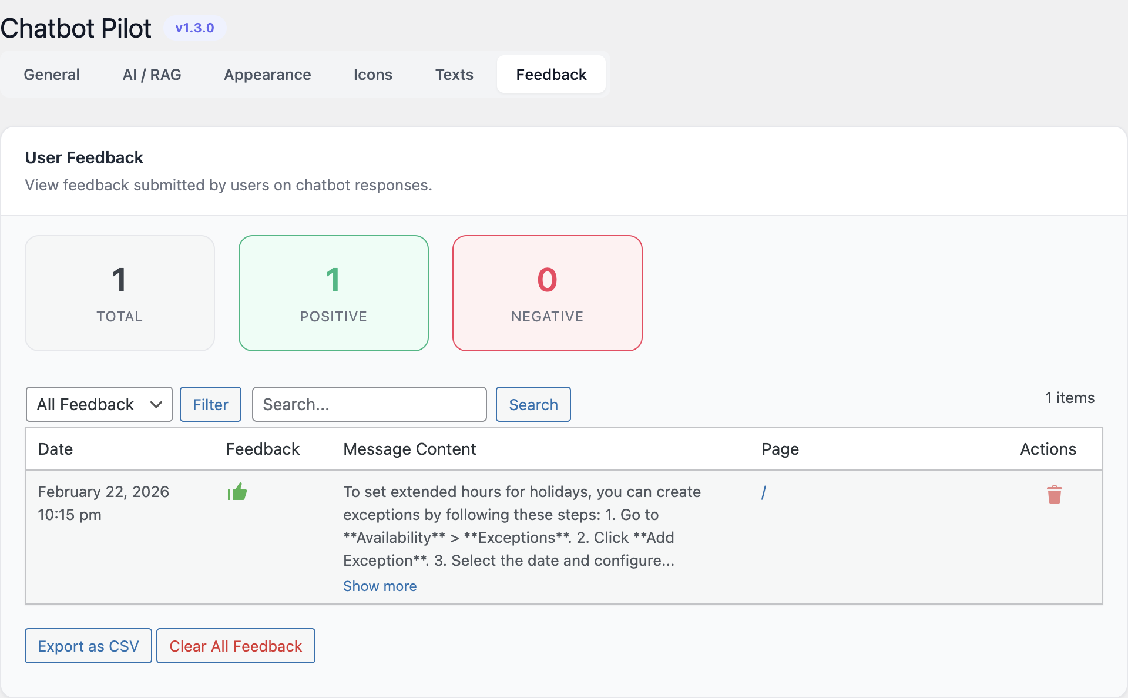This screenshot has width=1128, height=698.
Task: Select the Appearance tab
Action: [267, 74]
